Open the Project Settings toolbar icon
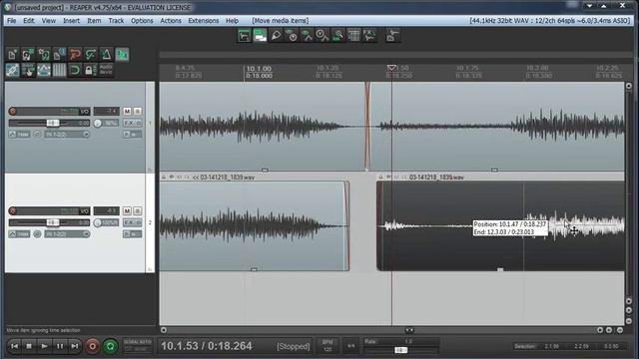The width and height of the screenshot is (639, 359). [x=59, y=54]
